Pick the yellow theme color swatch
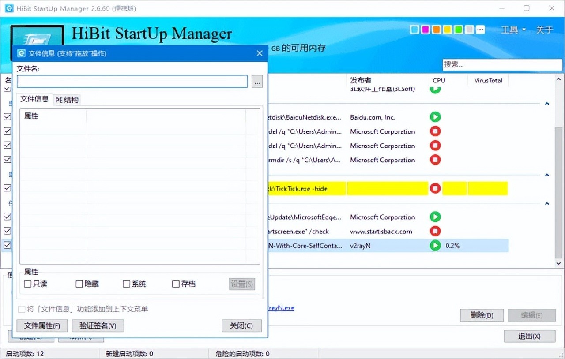Image resolution: width=565 pixels, height=359 pixels. [x=447, y=30]
